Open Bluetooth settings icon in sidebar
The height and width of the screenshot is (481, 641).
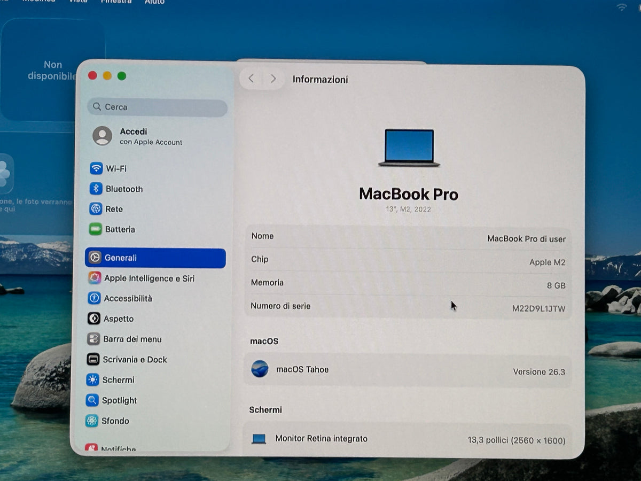(96, 189)
